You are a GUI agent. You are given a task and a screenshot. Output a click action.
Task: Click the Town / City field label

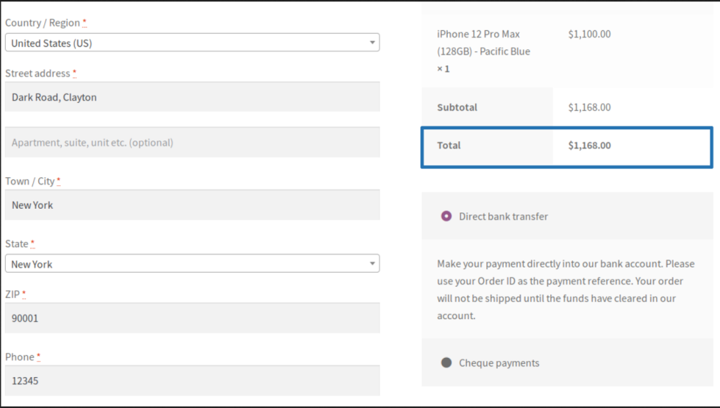[x=29, y=181]
